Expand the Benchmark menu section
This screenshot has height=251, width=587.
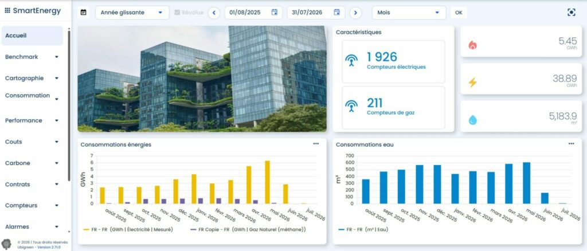click(32, 57)
